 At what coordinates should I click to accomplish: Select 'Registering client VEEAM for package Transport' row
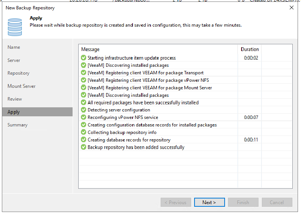[x=185, y=73]
